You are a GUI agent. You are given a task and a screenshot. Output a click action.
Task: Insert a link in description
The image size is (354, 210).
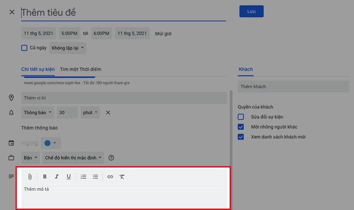pos(110,177)
